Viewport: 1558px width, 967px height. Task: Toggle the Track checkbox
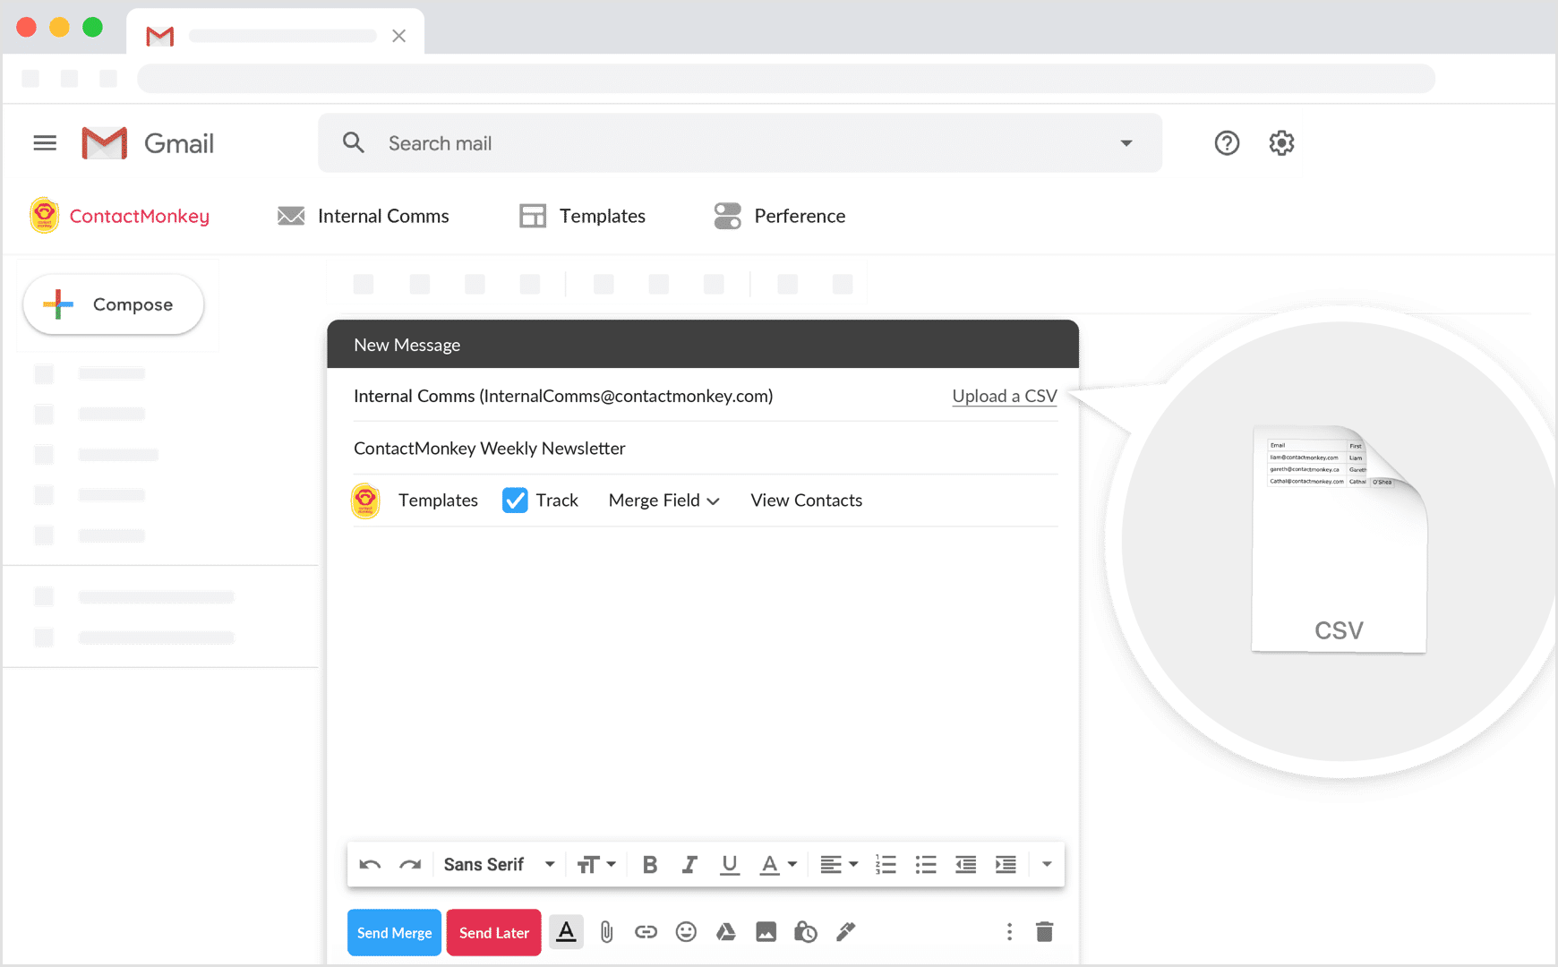[515, 500]
